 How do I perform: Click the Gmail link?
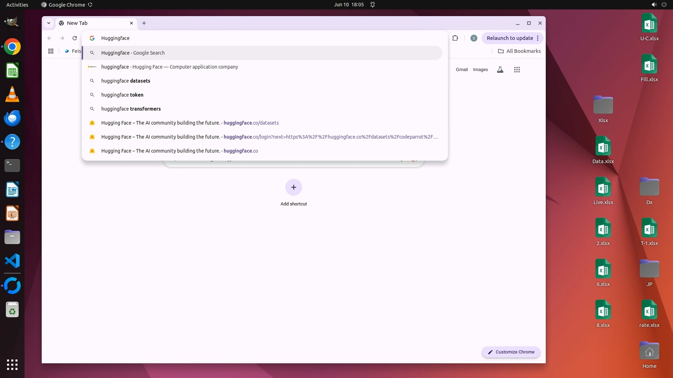pyautogui.click(x=462, y=70)
